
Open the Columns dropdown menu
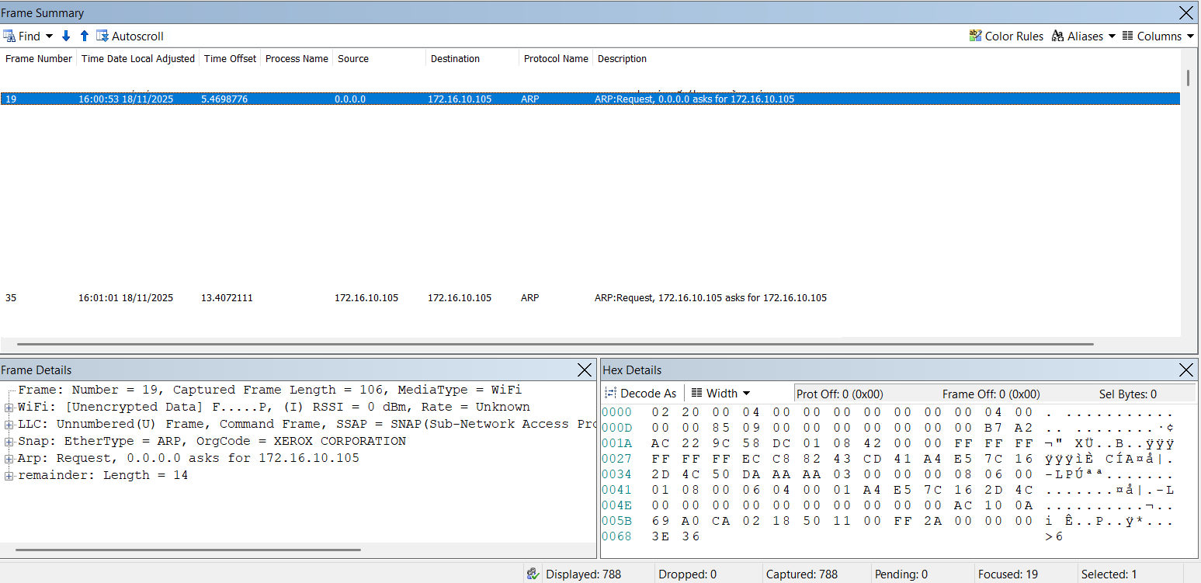[x=1158, y=36]
